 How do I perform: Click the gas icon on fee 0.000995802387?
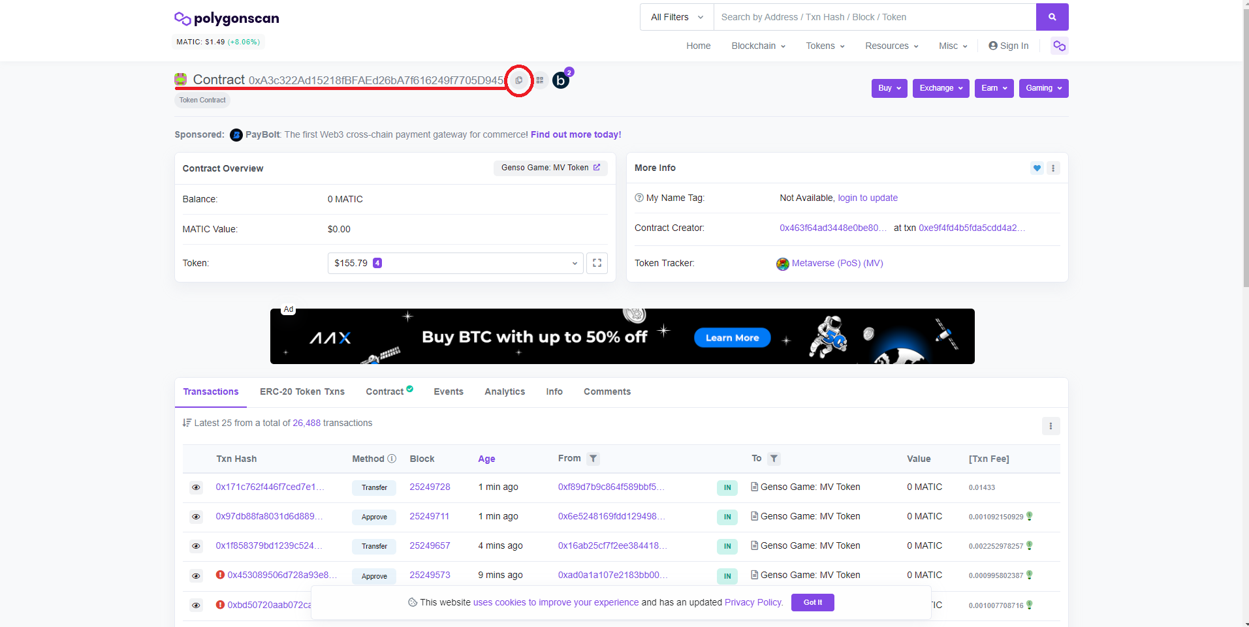pos(1030,575)
